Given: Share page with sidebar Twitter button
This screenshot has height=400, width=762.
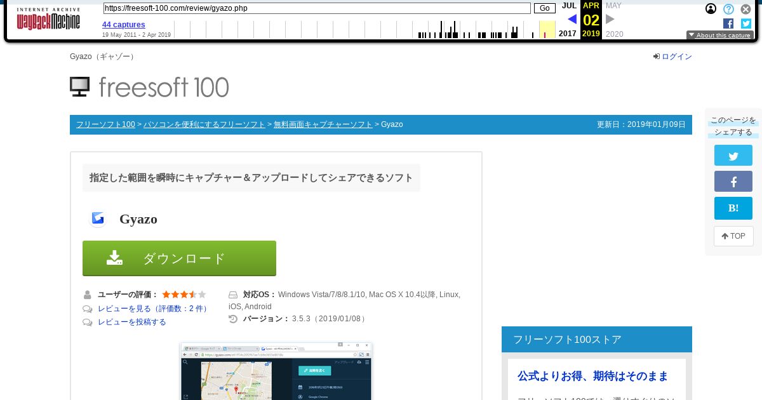Looking at the screenshot, I should (733, 156).
